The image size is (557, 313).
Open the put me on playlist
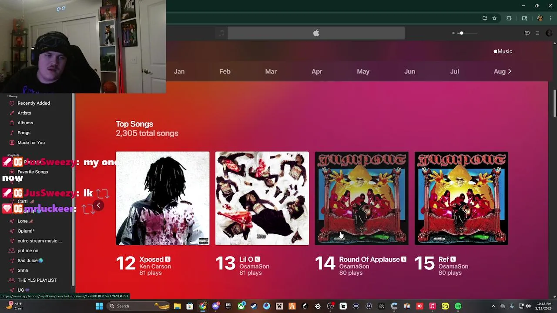pos(28,250)
